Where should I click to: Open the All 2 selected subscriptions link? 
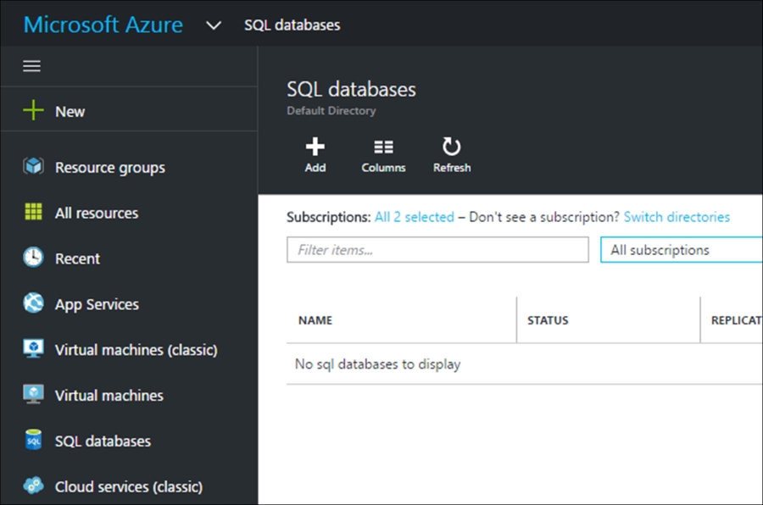414,217
